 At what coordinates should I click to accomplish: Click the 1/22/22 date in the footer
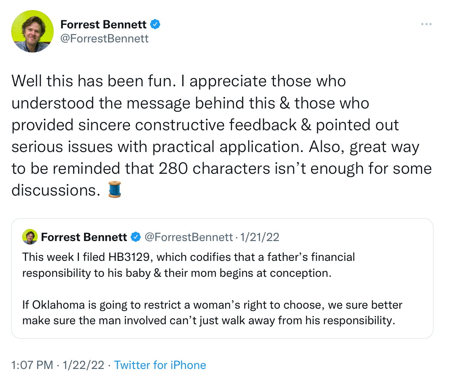tap(84, 365)
